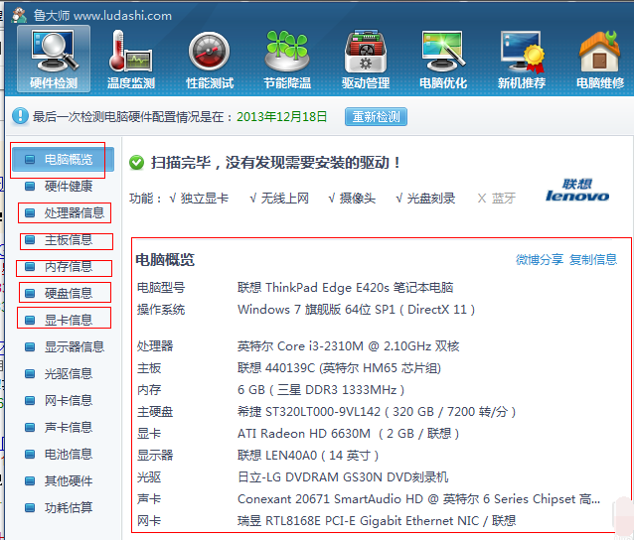The height and width of the screenshot is (540, 634).
Task: Open 电脑优化 PC optimization
Action: [x=443, y=59]
